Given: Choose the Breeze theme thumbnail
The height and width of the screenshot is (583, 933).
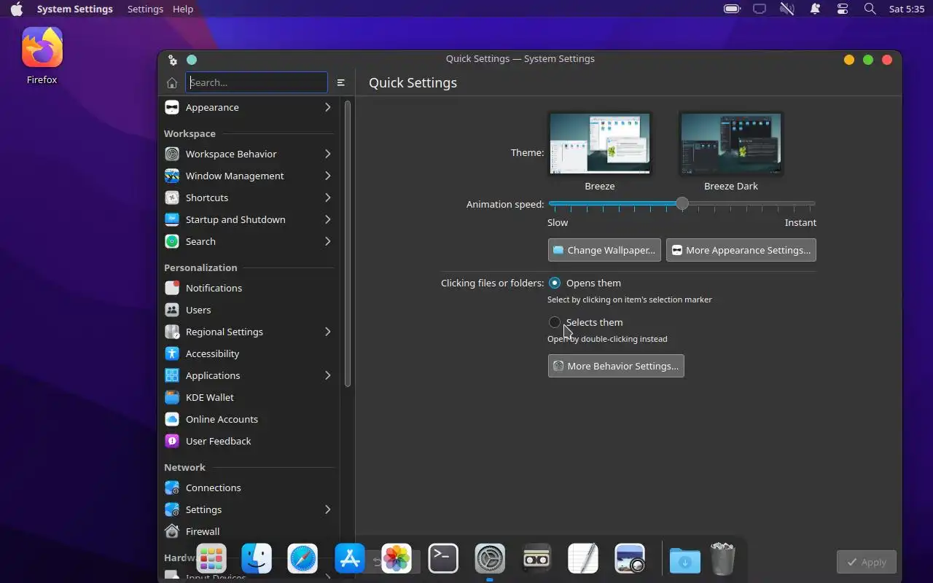Looking at the screenshot, I should point(600,144).
